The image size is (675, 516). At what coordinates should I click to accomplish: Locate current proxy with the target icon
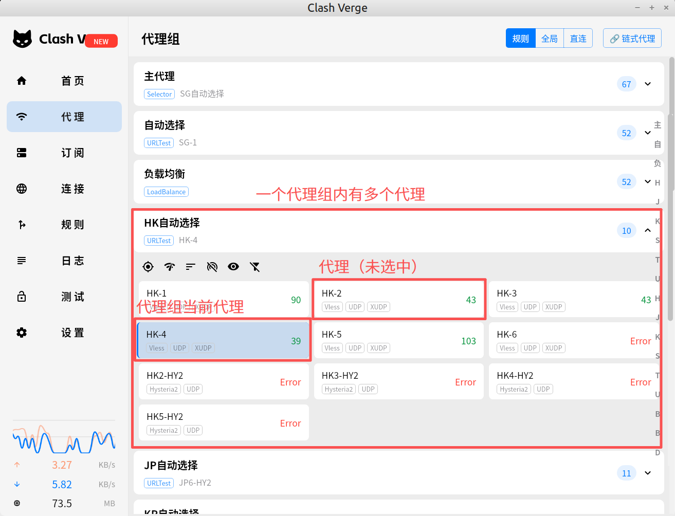148,266
